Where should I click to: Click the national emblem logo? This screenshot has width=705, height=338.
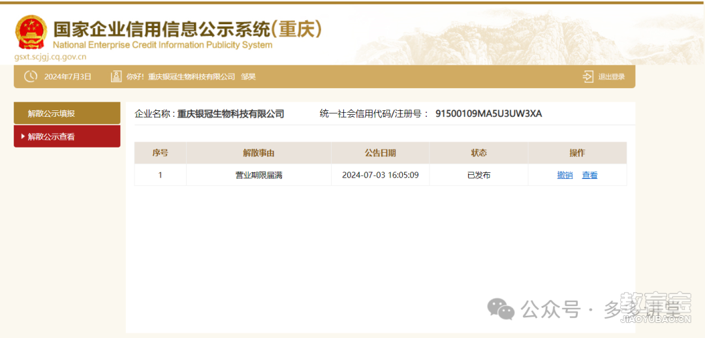tap(31, 33)
